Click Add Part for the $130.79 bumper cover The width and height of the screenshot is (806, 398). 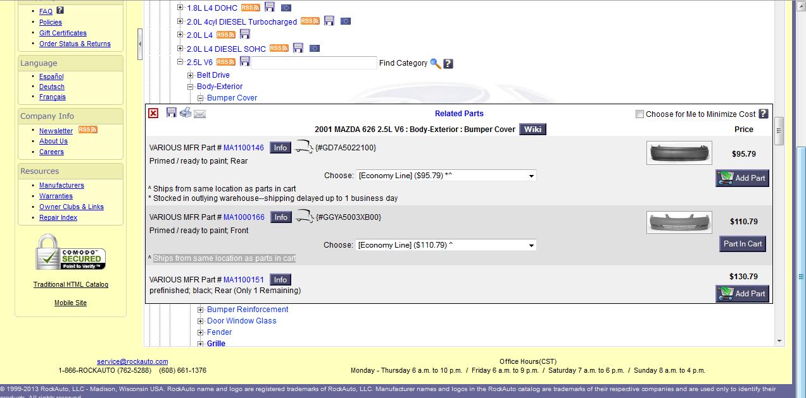click(x=743, y=294)
